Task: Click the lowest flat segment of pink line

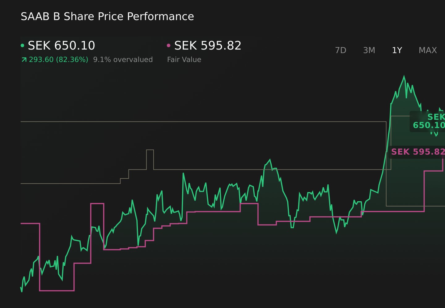Action: 57,290
